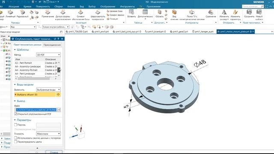Click the file browse icon next to path

(x=59, y=110)
